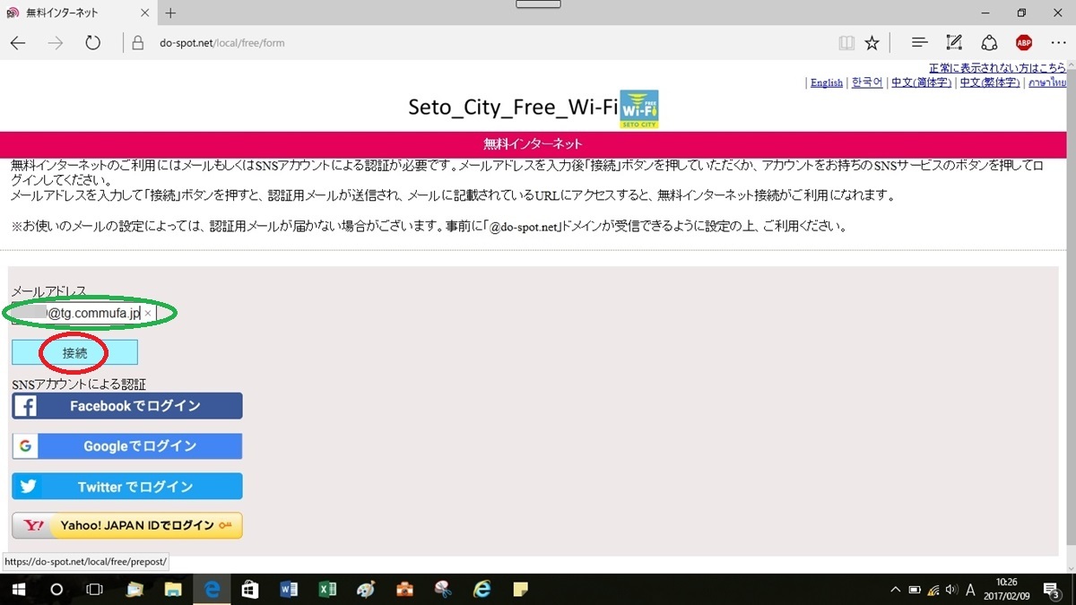Log in with the Facebookでログイン button
The width and height of the screenshot is (1076, 605).
[127, 406]
